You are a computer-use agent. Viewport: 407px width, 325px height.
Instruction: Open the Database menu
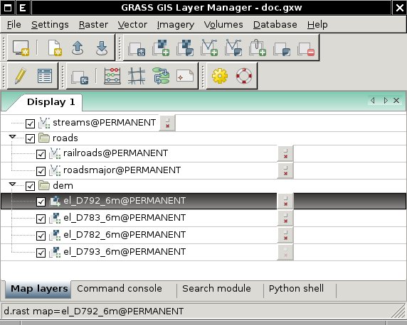click(275, 25)
